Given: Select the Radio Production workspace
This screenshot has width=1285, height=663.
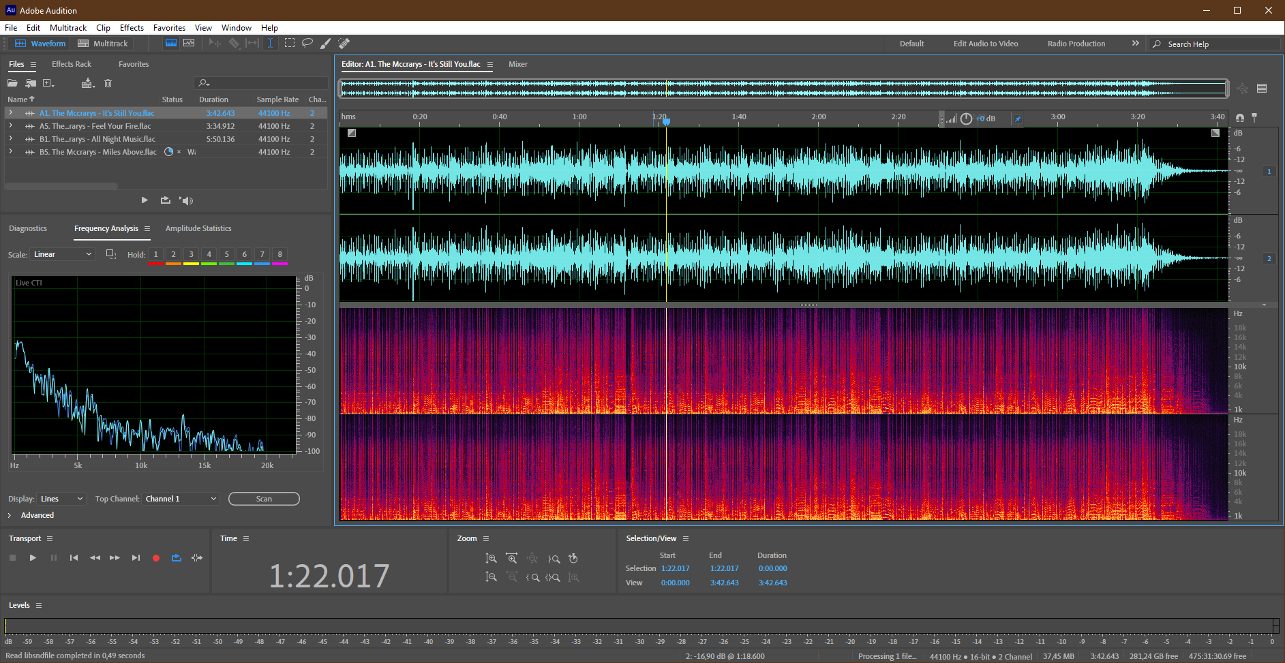Looking at the screenshot, I should coord(1076,44).
